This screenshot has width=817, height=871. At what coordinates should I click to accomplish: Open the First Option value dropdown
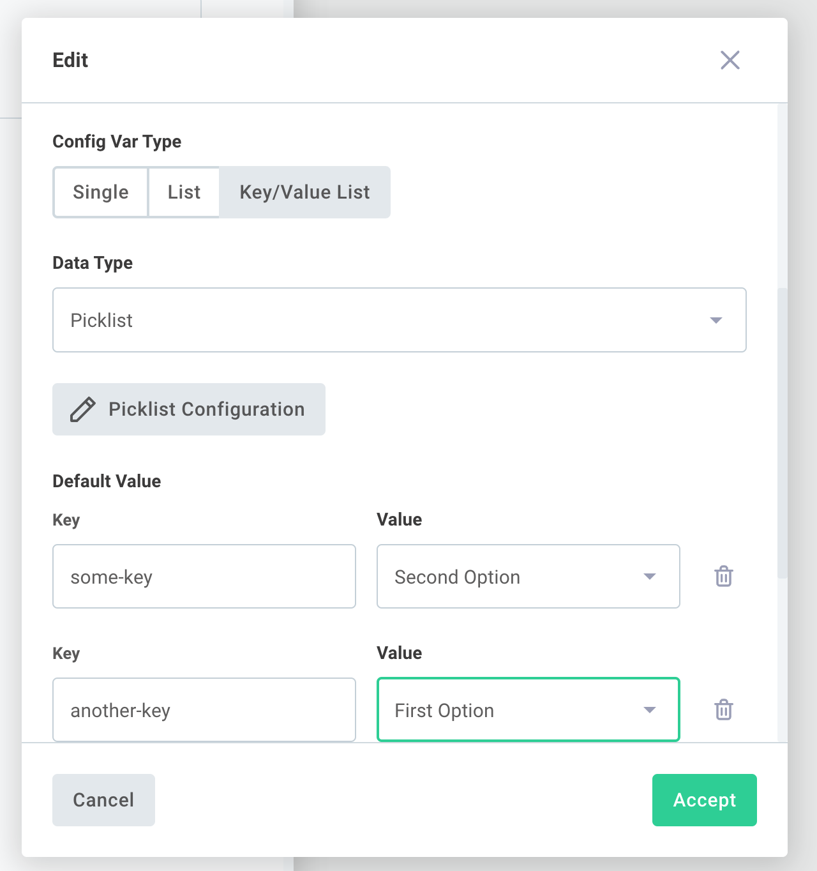click(x=528, y=709)
